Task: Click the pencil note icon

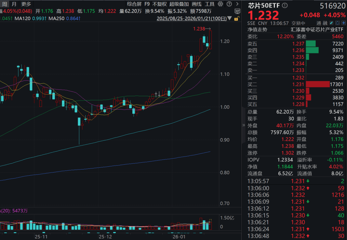Action: tap(331, 23)
